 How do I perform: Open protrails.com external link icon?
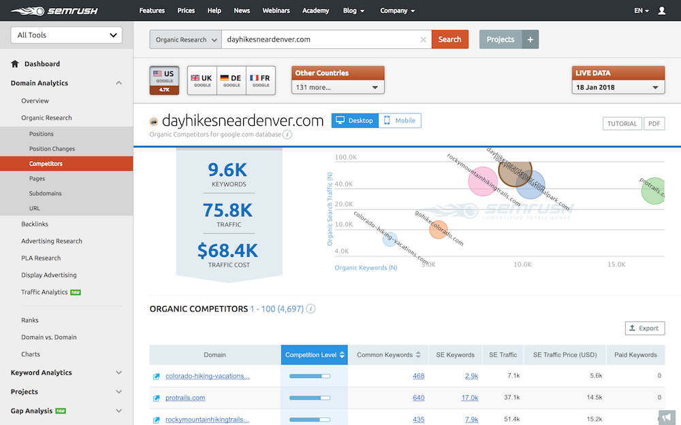click(x=157, y=398)
